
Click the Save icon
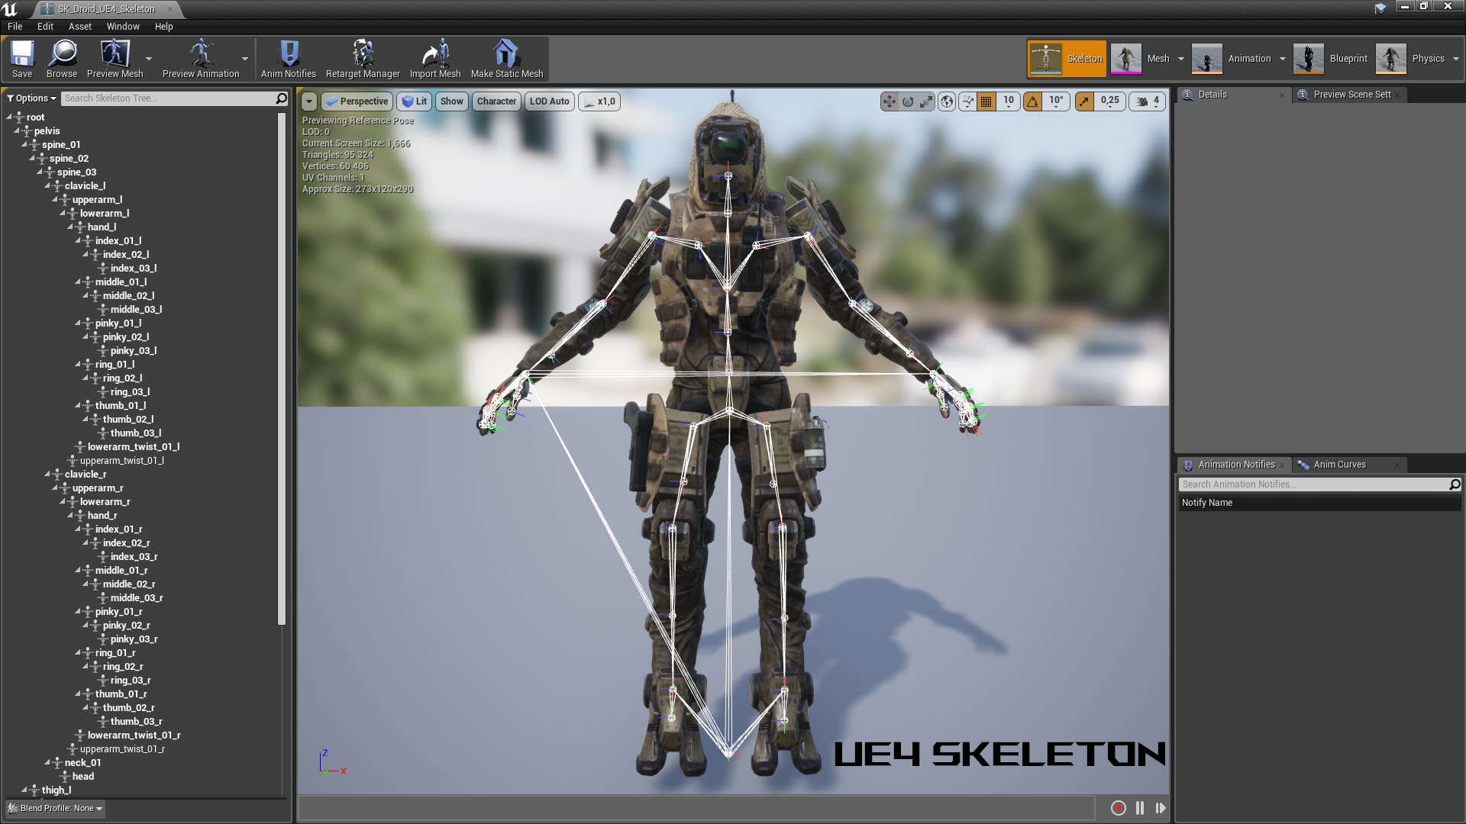click(x=22, y=58)
